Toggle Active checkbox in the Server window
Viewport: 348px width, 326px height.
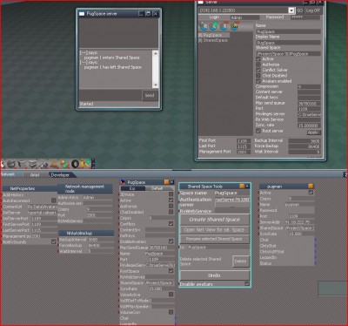[x=258, y=59]
